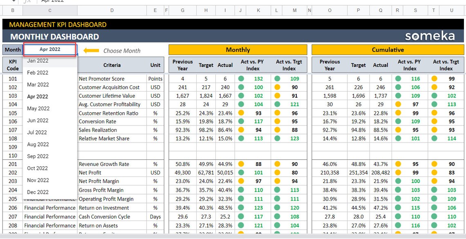Click the 49,300 previous year value
This screenshot has width=466, height=239.
182,172
